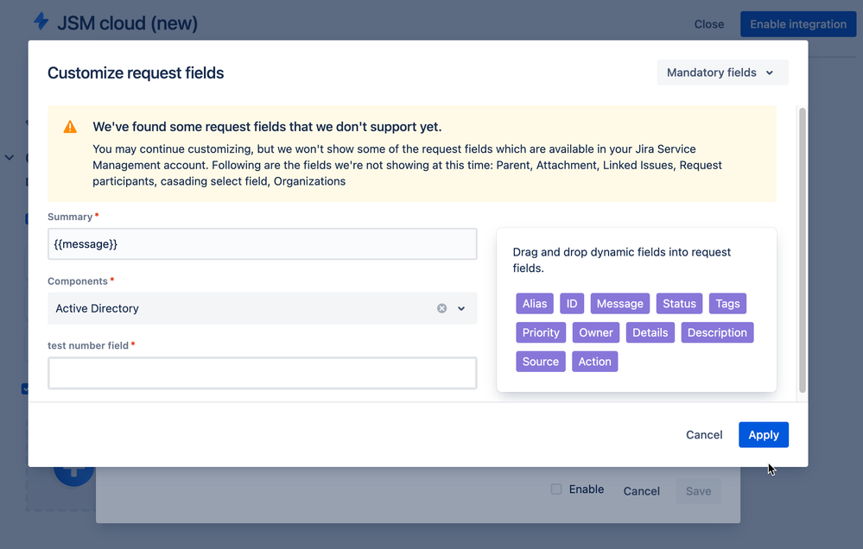Select the Owner dynamic field chip

tap(595, 333)
